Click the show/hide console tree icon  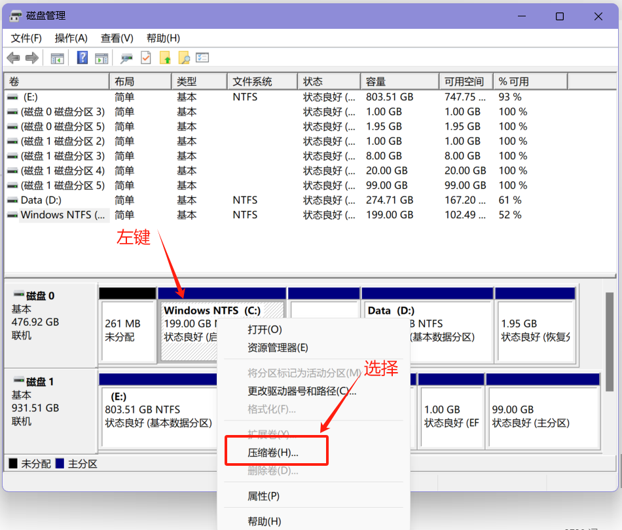[x=58, y=58]
